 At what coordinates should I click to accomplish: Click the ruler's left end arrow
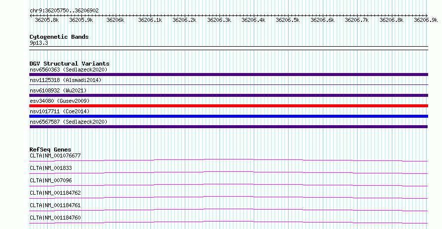coord(31,15)
